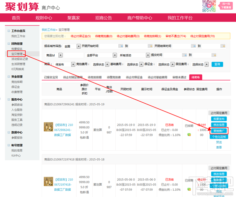Open 淘宝贷款 in the sidebar
The image size is (236, 197).
click(x=17, y=115)
